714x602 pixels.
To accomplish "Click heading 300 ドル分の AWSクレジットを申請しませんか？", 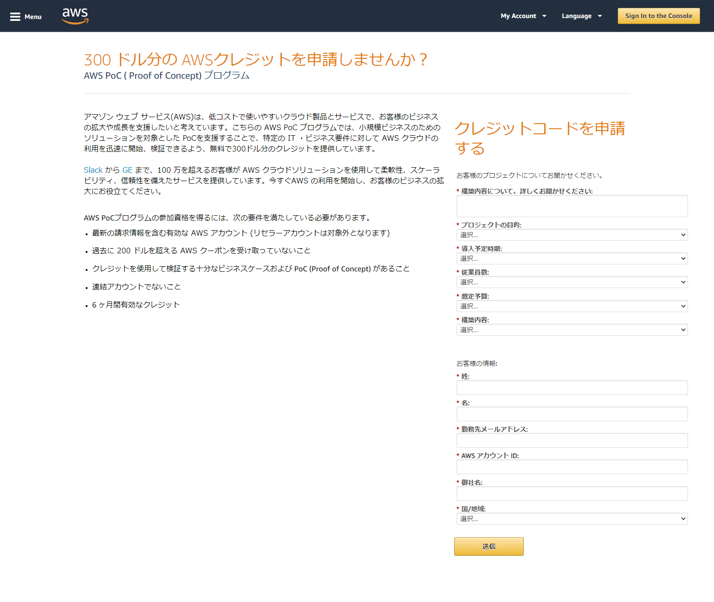I will coord(256,59).
